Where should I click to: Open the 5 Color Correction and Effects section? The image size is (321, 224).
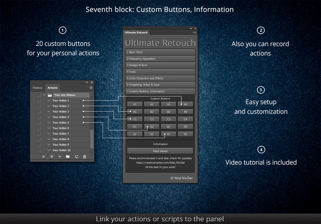click(x=160, y=78)
